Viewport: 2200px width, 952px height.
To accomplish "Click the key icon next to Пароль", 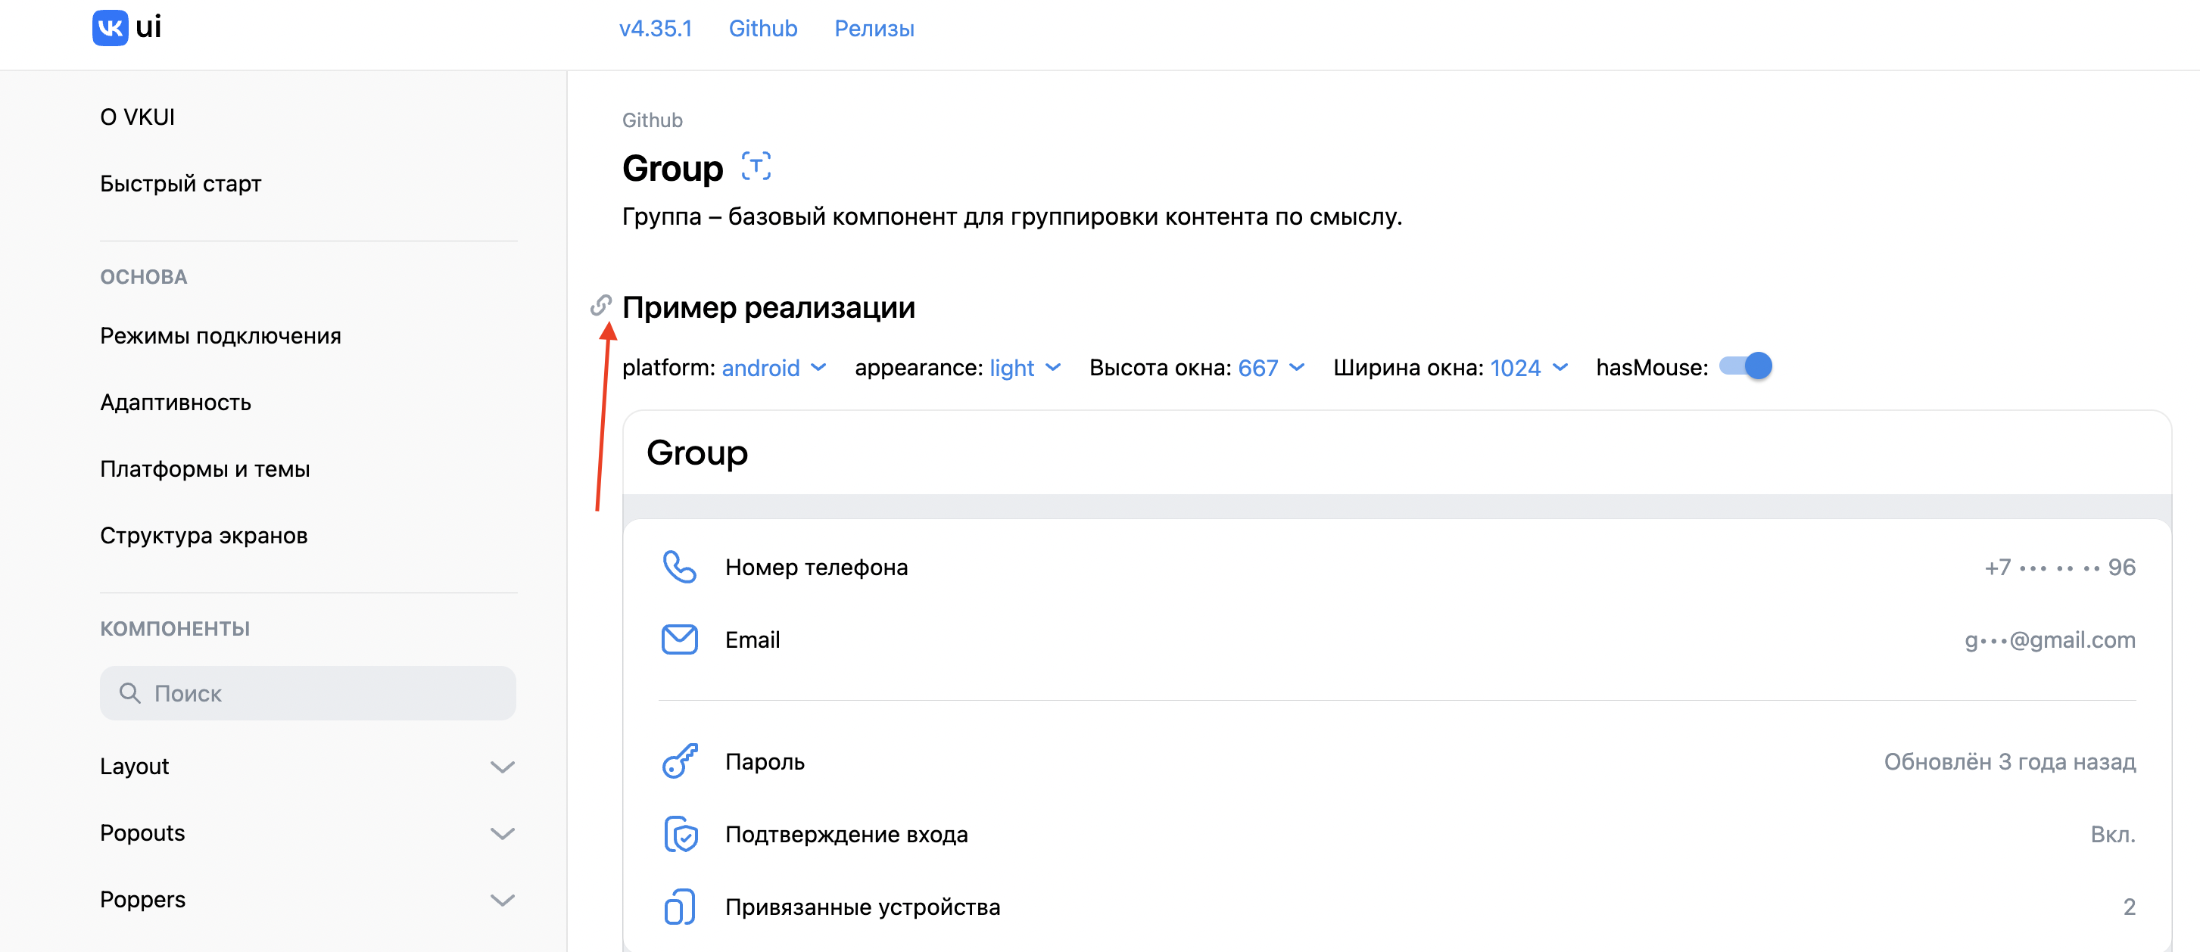I will click(x=679, y=761).
